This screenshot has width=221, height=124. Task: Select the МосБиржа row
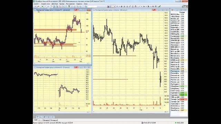pos(179,58)
